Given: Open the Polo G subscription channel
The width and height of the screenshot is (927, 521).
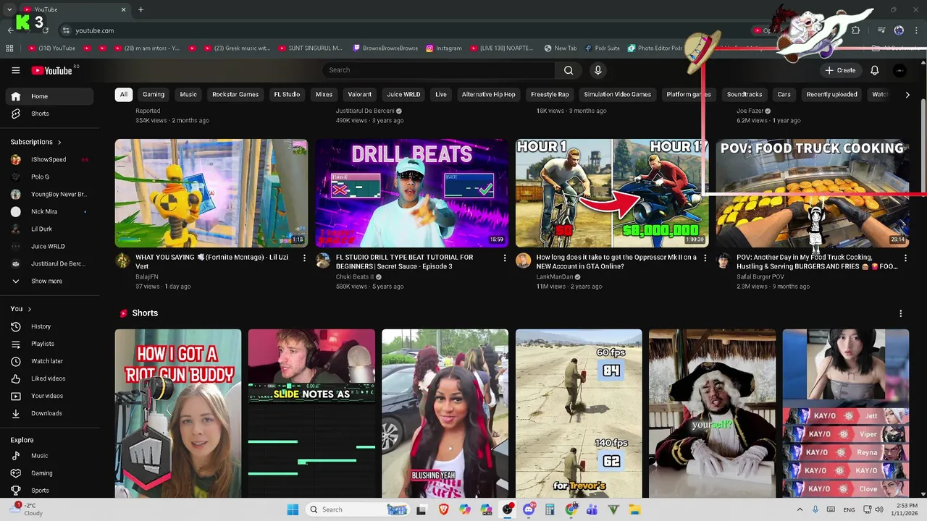Looking at the screenshot, I should coord(48,177).
